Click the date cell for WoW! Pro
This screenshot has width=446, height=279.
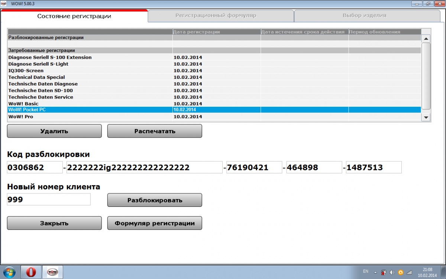click(x=217, y=116)
